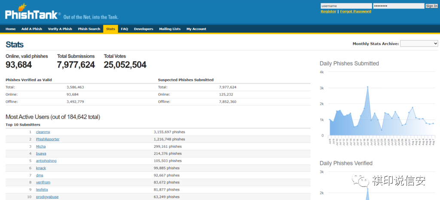Go to My Account
The image size is (440, 200).
196,29
